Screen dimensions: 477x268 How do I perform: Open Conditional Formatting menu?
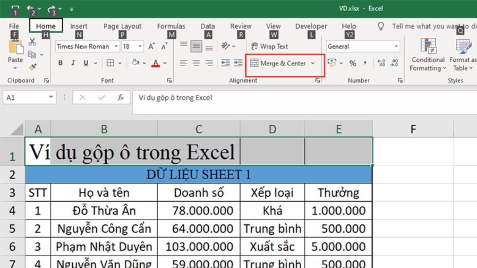(x=428, y=55)
